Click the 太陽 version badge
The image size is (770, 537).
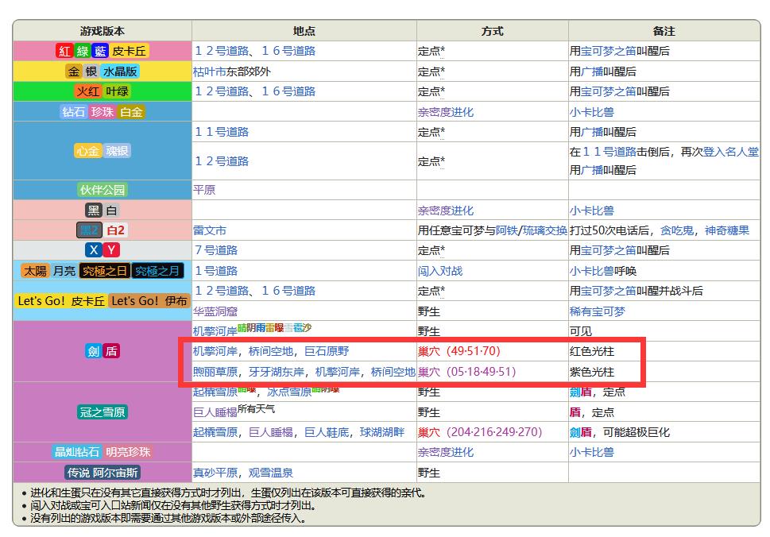35,271
